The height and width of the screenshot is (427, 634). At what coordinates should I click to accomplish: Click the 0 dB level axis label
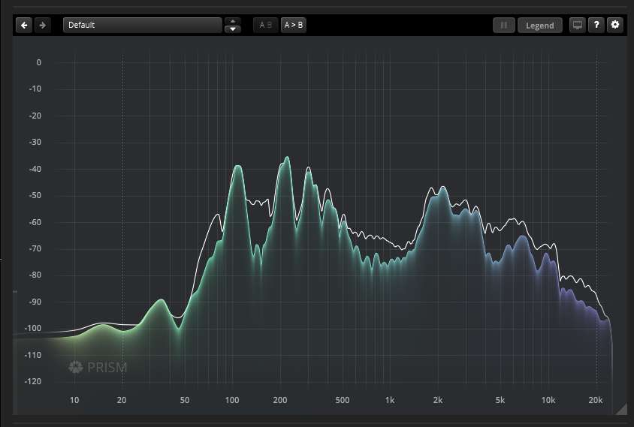pyautogui.click(x=39, y=62)
